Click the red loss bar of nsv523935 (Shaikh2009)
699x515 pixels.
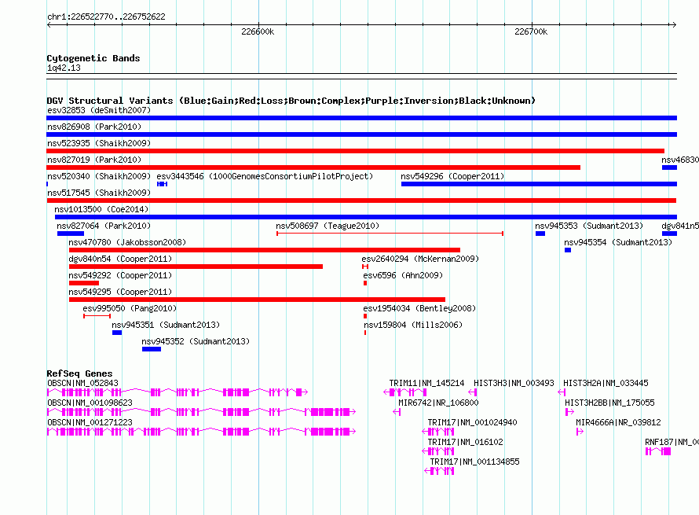tap(355, 151)
